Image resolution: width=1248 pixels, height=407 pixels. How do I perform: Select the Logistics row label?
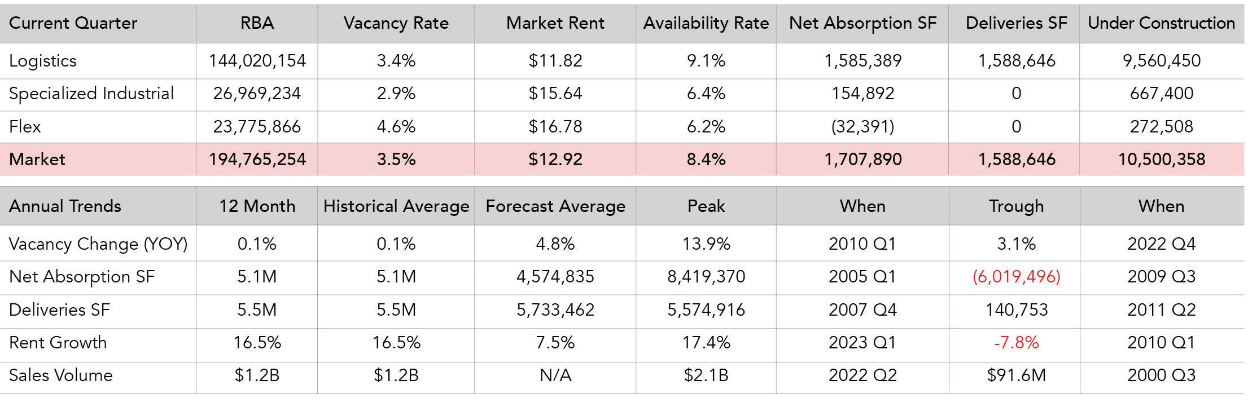click(43, 61)
